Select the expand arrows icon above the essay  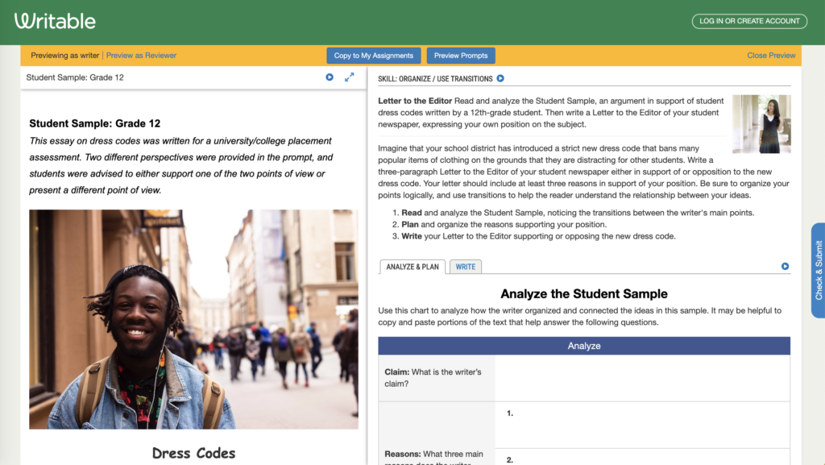click(350, 77)
